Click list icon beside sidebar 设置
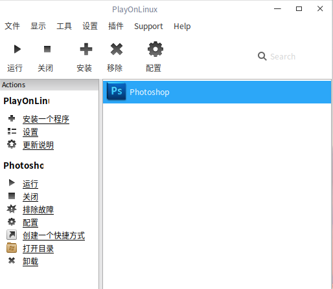The width and height of the screenshot is (333, 289). 12,131
